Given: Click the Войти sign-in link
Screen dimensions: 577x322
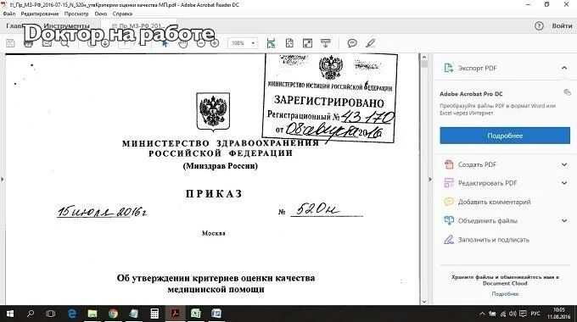Looking at the screenshot, I should pos(562,25).
